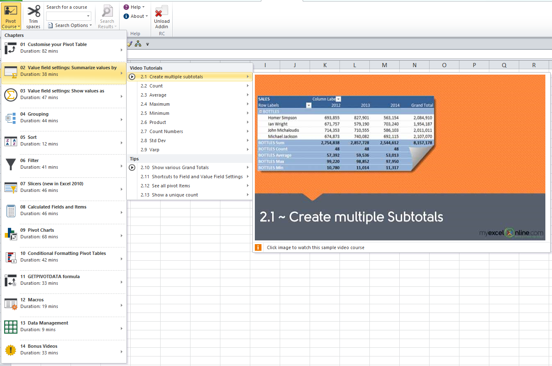
Task: Click play icon beside 2.1 Create multiple subtotals
Action: click(x=132, y=77)
